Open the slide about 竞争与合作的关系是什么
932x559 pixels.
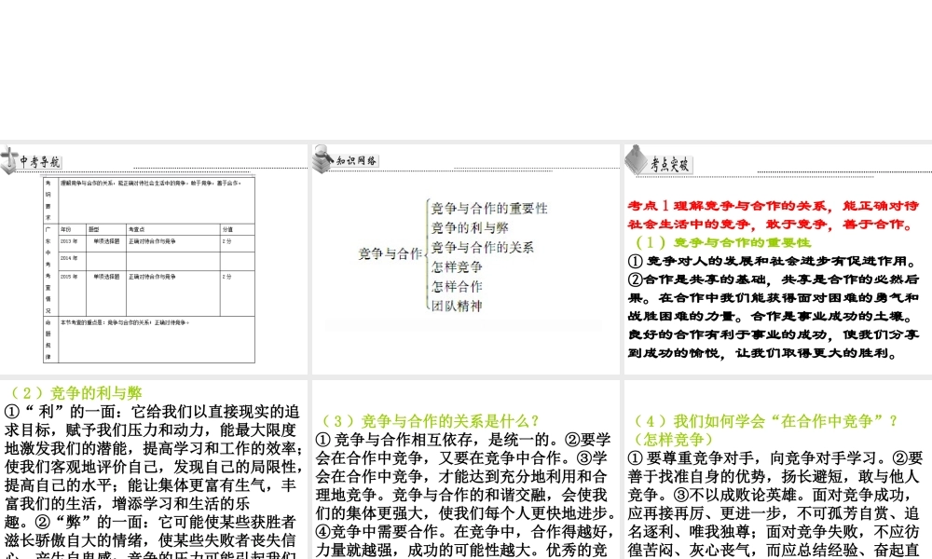pyautogui.click(x=465, y=470)
